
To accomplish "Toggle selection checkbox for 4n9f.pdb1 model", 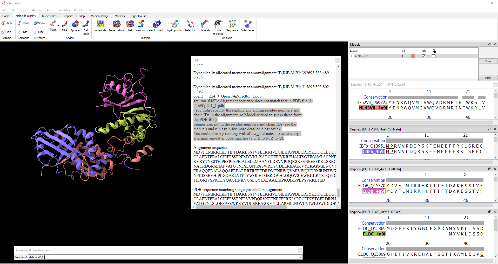I will [434, 56].
